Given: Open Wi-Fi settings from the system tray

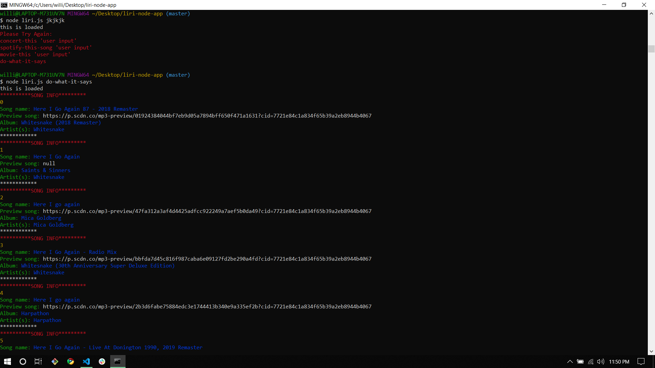Looking at the screenshot, I should point(591,362).
